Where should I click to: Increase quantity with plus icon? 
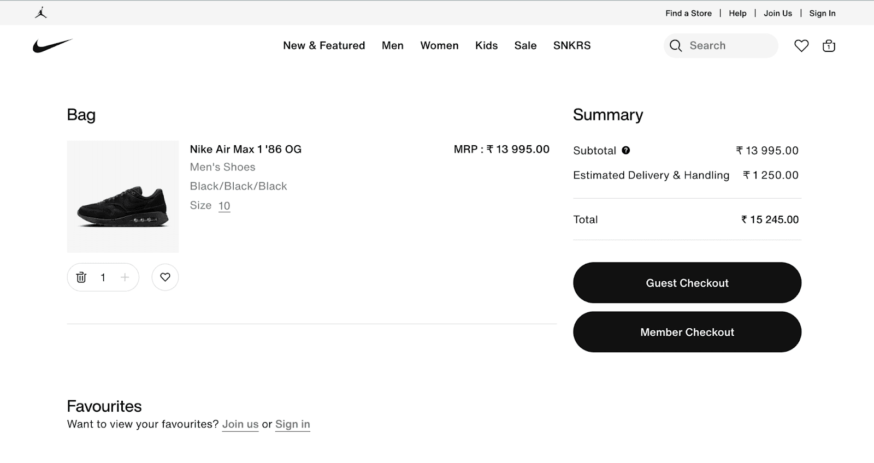[125, 277]
